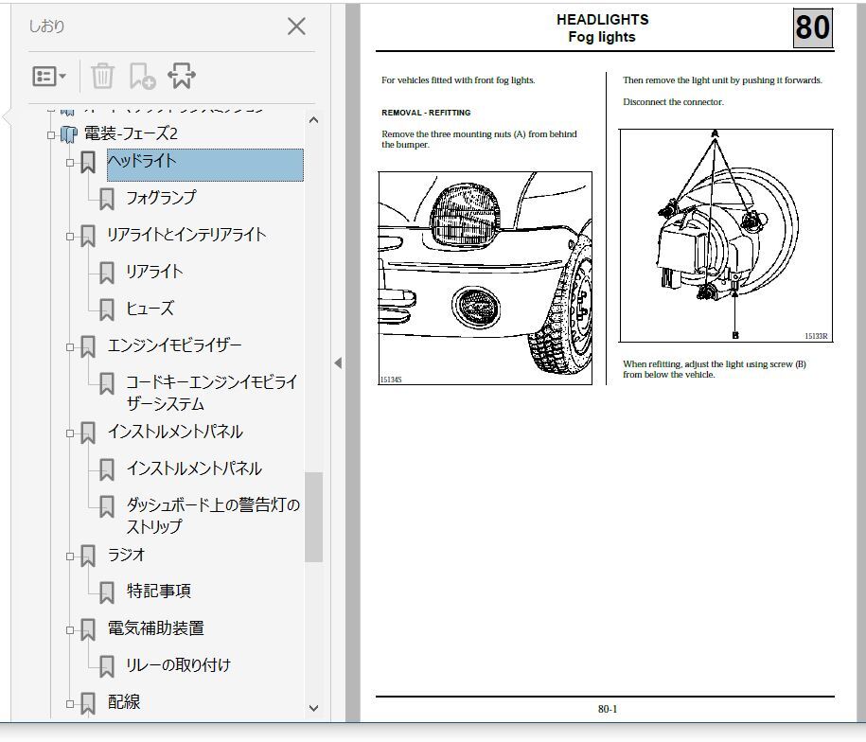Screen dimensions: 866x742
Task: Open the 電気補助装置 bookmark
Action: [x=156, y=627]
